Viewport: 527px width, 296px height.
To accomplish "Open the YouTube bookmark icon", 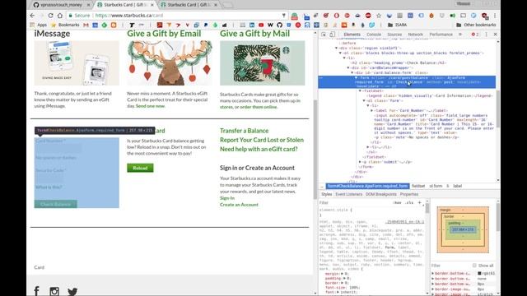I will (x=261, y=25).
